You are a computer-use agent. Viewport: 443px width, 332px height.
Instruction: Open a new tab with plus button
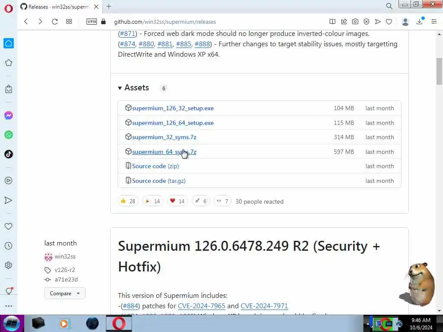tap(109, 6)
